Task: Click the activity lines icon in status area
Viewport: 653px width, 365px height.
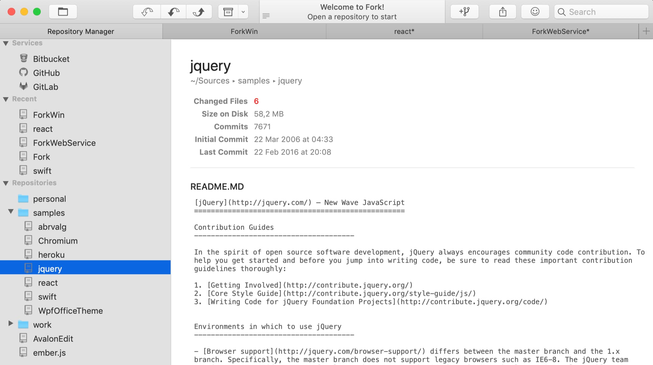Action: coord(266,16)
